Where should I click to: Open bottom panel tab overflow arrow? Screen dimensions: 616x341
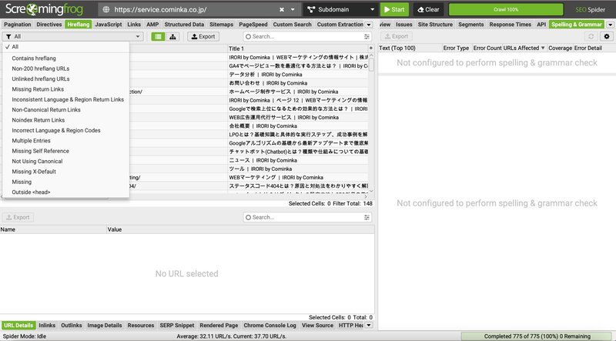[369, 326]
